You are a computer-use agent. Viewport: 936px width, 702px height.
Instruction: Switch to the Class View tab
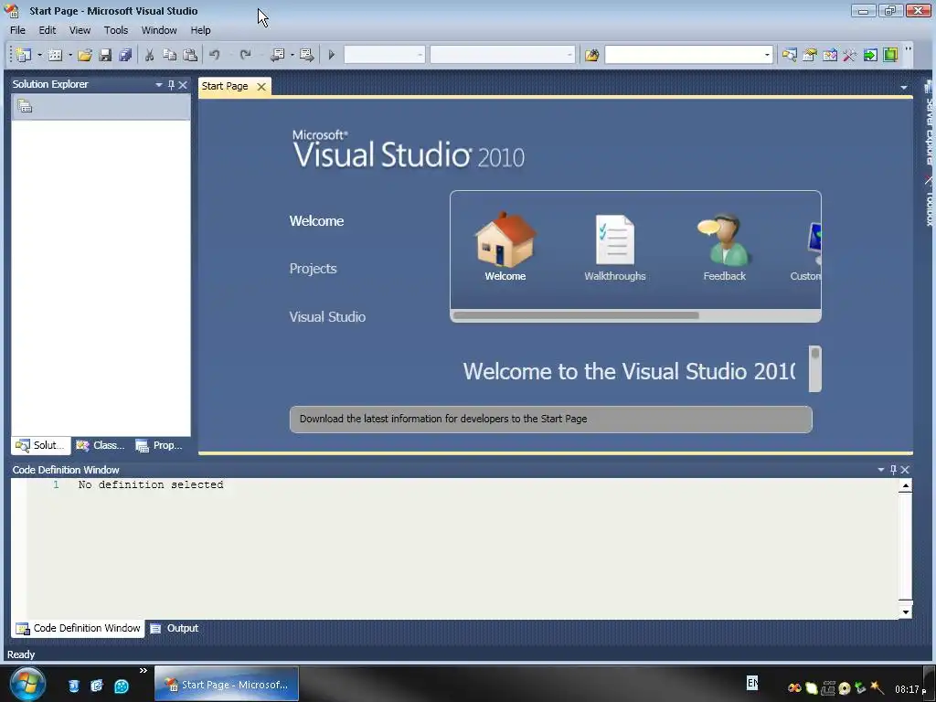[x=101, y=445]
